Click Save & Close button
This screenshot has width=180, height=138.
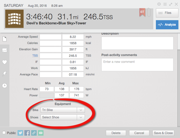[163, 133]
